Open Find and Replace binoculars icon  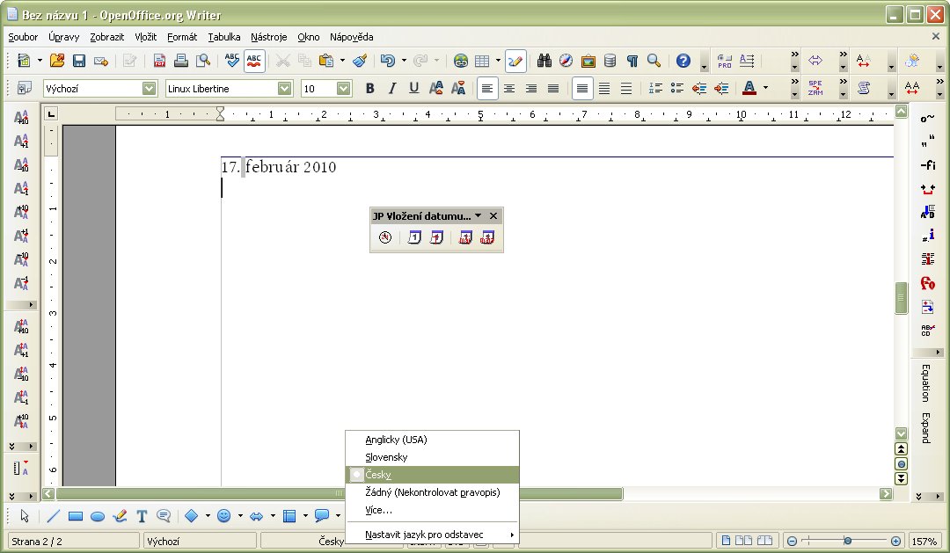[544, 61]
